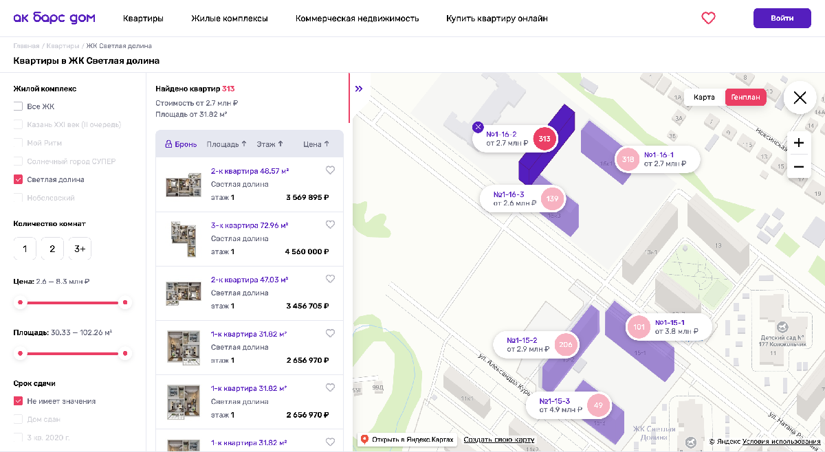Zoom out the map with minus
Viewport: 825px width, 452px height.
pos(799,166)
